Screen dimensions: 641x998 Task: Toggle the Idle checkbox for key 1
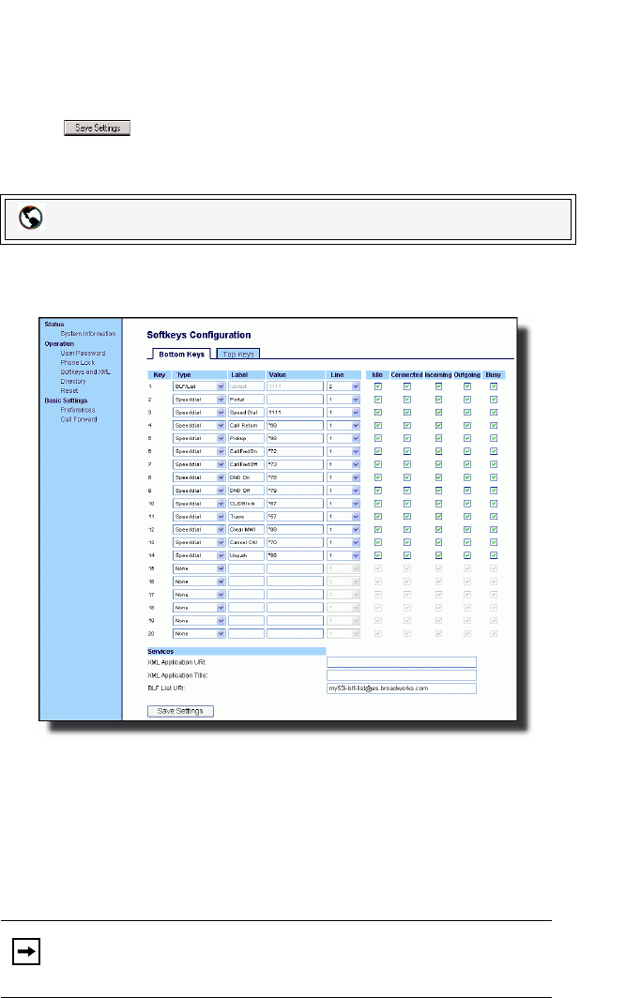[378, 386]
